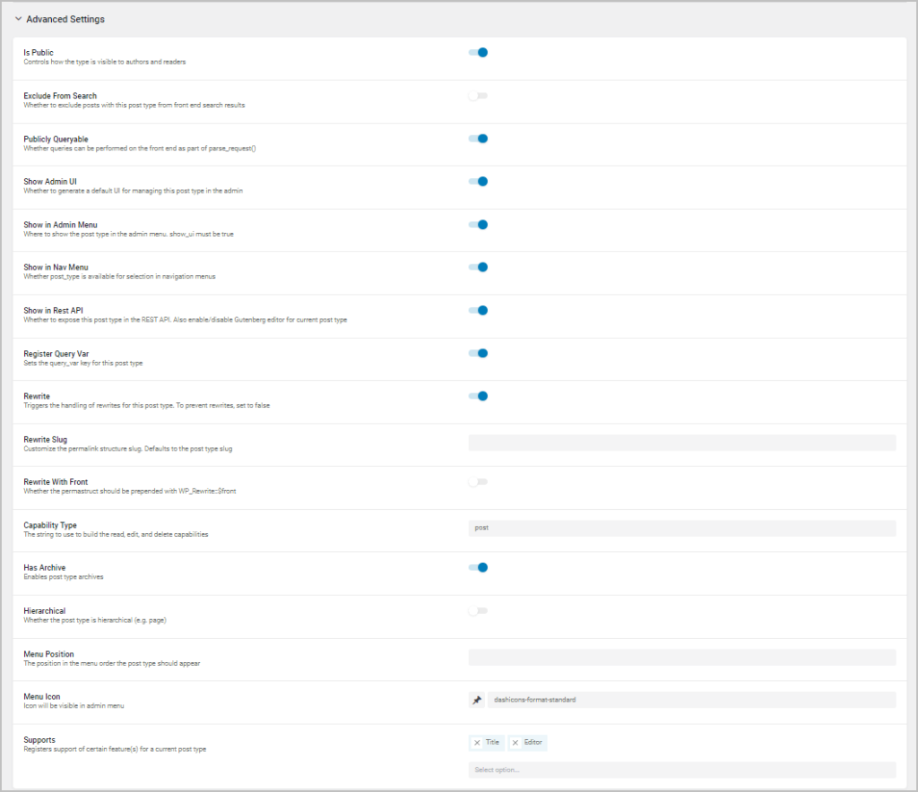Toggle Show in Admin Menu switch

(478, 225)
